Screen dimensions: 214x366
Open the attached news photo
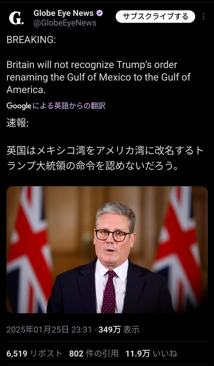[107, 249]
